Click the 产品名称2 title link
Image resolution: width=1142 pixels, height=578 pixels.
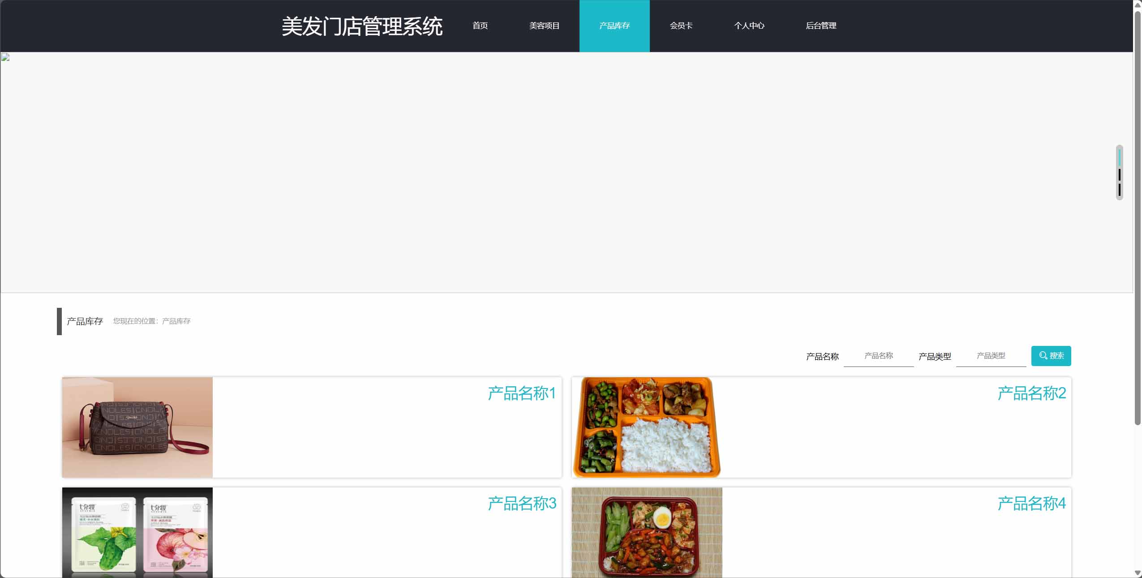click(x=1031, y=393)
